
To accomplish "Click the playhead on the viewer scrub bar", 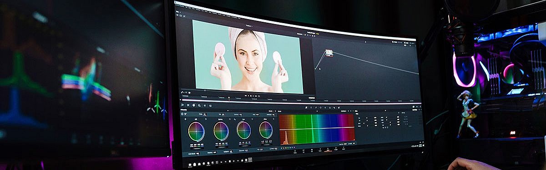I will coord(229,97).
